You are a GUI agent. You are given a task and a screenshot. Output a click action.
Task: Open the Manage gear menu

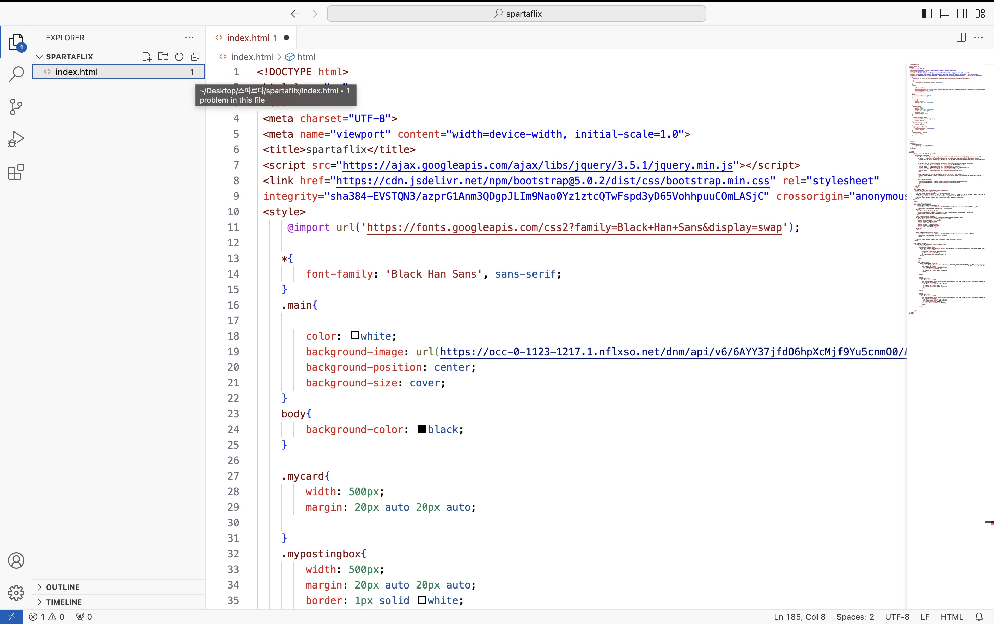[16, 593]
